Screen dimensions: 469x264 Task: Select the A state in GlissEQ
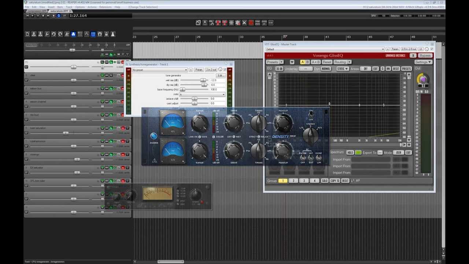click(x=302, y=62)
